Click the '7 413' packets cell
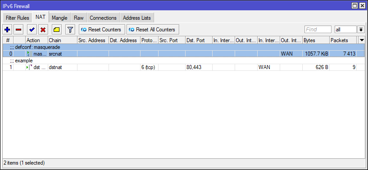The width and height of the screenshot is (368, 170). (x=343, y=54)
